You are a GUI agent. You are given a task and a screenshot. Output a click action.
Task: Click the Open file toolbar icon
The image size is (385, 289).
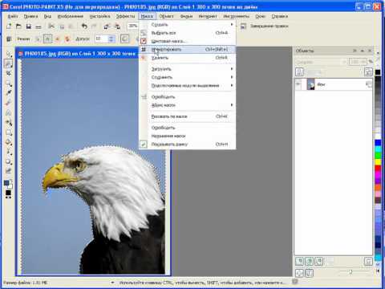[x=18, y=26]
